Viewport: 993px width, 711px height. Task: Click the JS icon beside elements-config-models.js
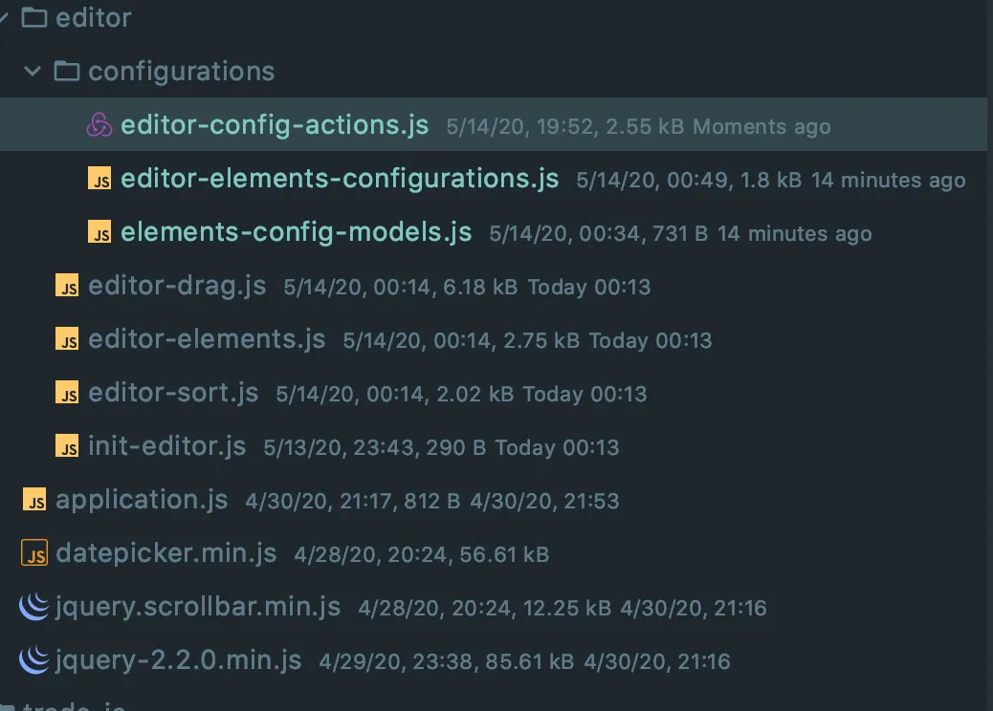point(99,233)
